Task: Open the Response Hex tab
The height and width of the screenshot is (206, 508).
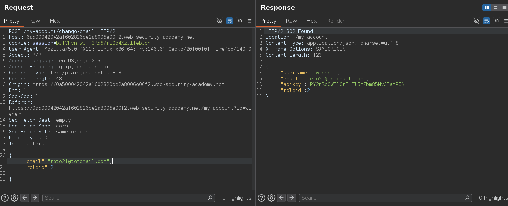Action: click(x=312, y=21)
